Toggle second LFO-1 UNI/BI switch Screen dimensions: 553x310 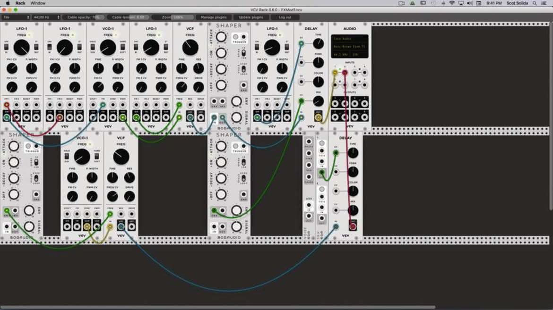coord(49,47)
